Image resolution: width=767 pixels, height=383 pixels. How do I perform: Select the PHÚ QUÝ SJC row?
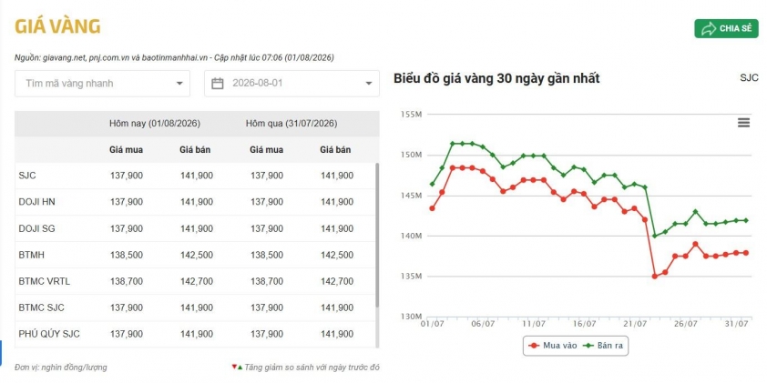[x=195, y=334]
